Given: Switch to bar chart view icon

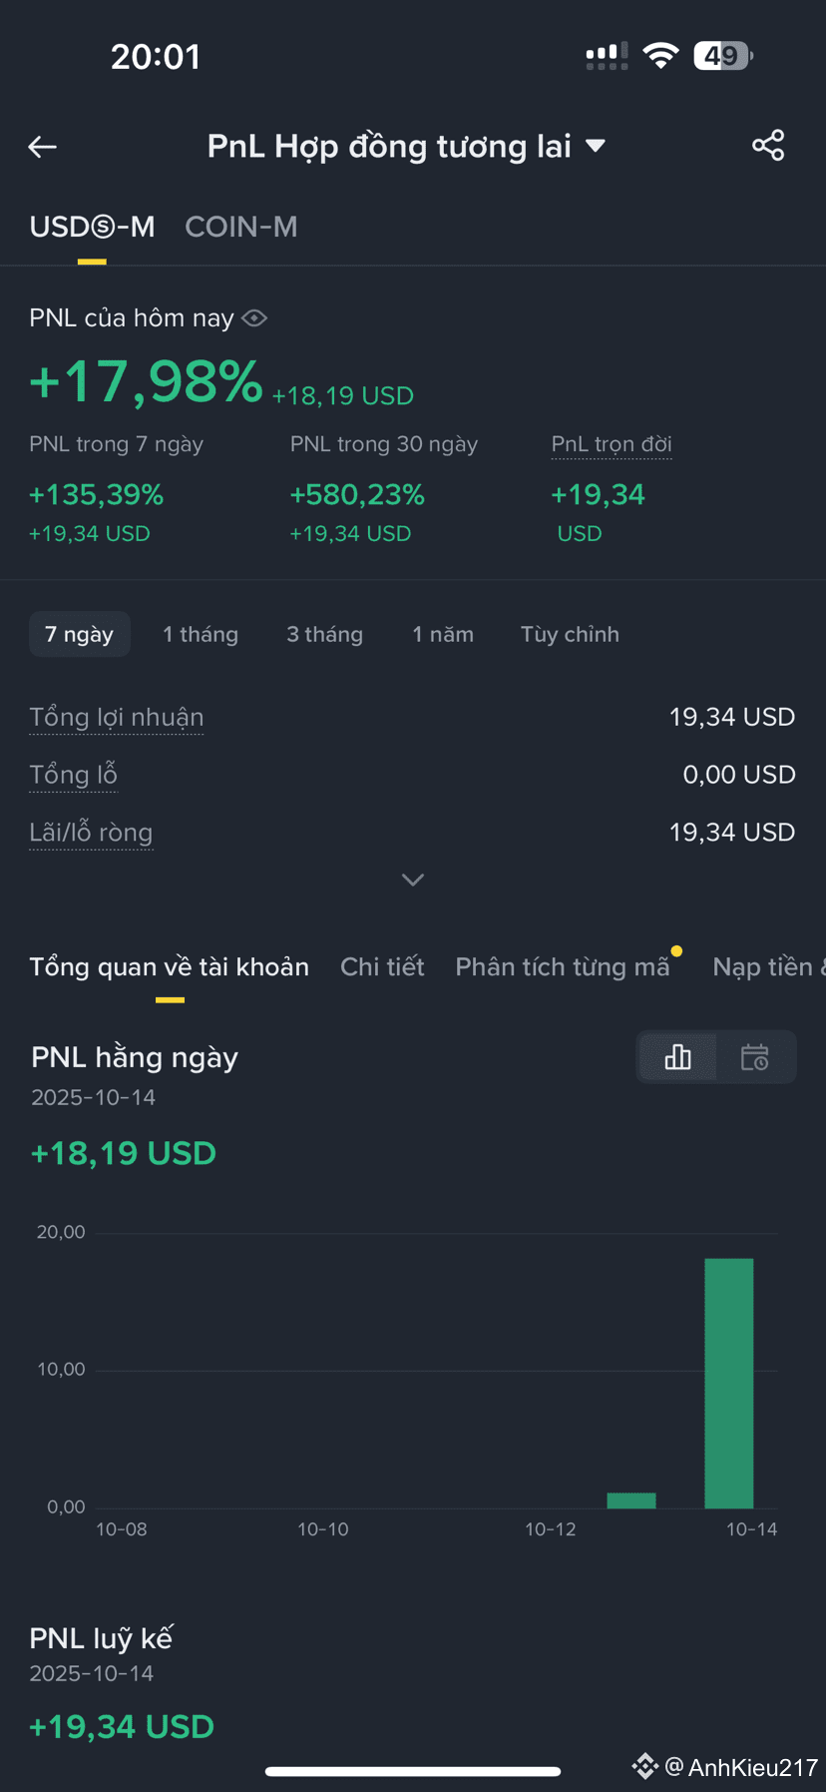Looking at the screenshot, I should coord(677,1056).
